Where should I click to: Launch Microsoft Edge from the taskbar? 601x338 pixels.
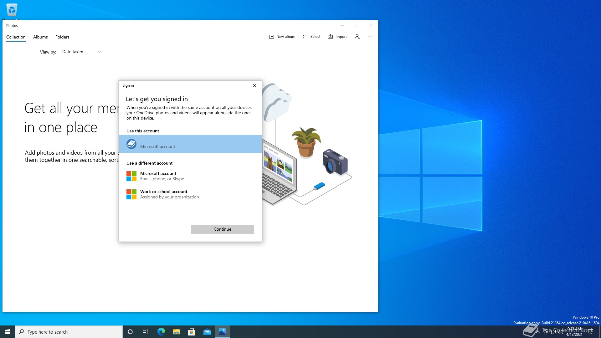(161, 332)
